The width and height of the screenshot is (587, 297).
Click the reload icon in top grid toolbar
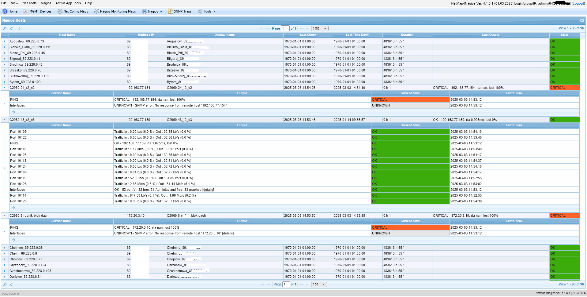tap(12, 28)
